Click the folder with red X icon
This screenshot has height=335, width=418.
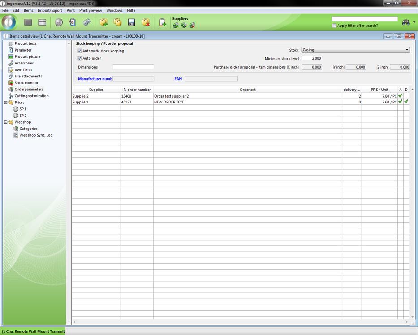(146, 22)
